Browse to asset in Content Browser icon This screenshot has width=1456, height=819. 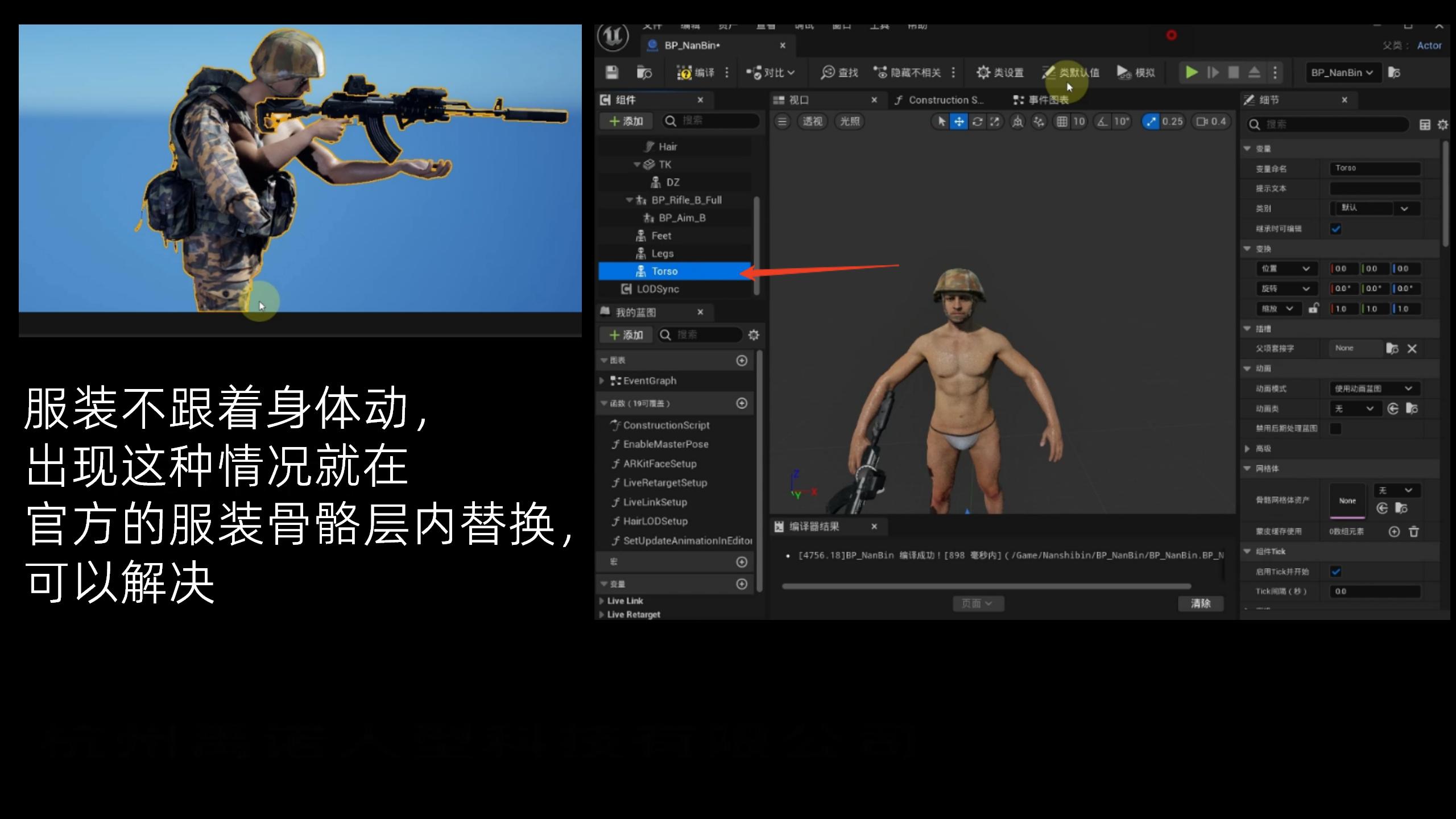point(644,72)
